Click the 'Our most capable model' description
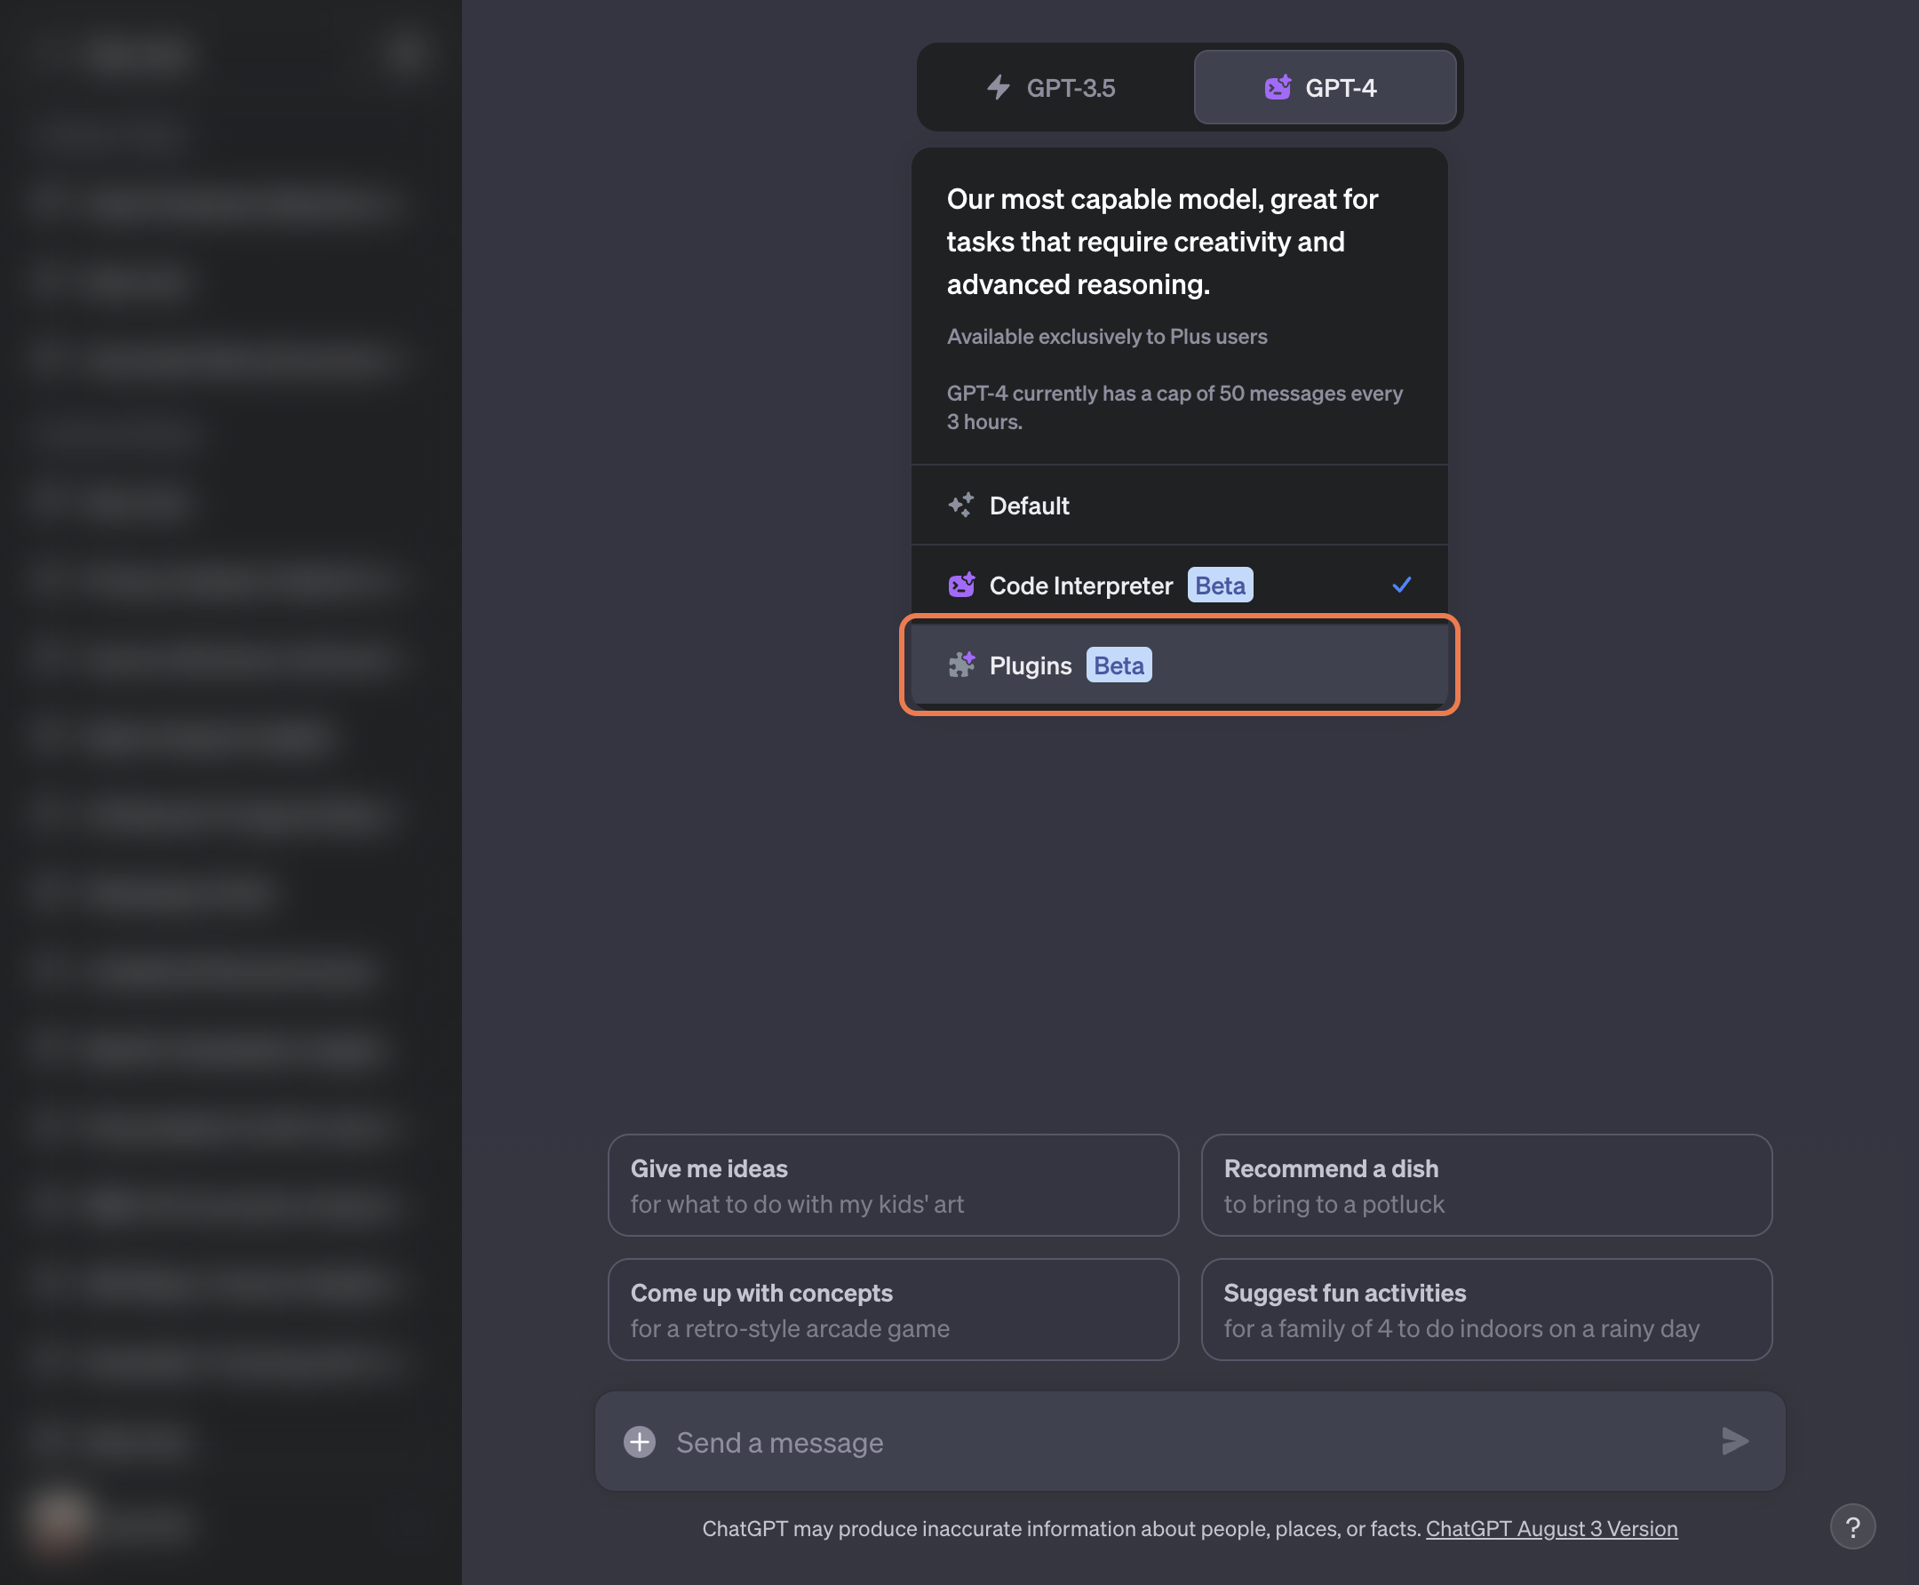Screen dimensions: 1919x1585 click(1161, 242)
